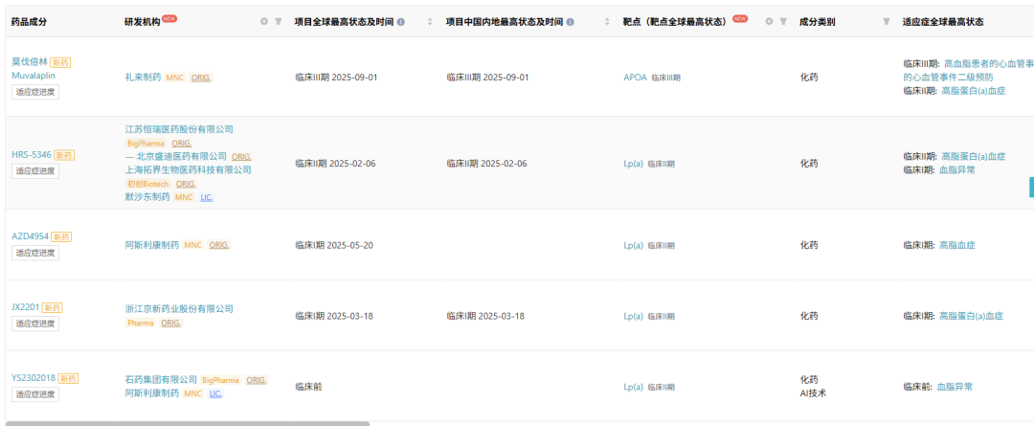The image size is (1034, 426).
Task: Open Lp(a) target in JX2201 row
Action: click(633, 317)
